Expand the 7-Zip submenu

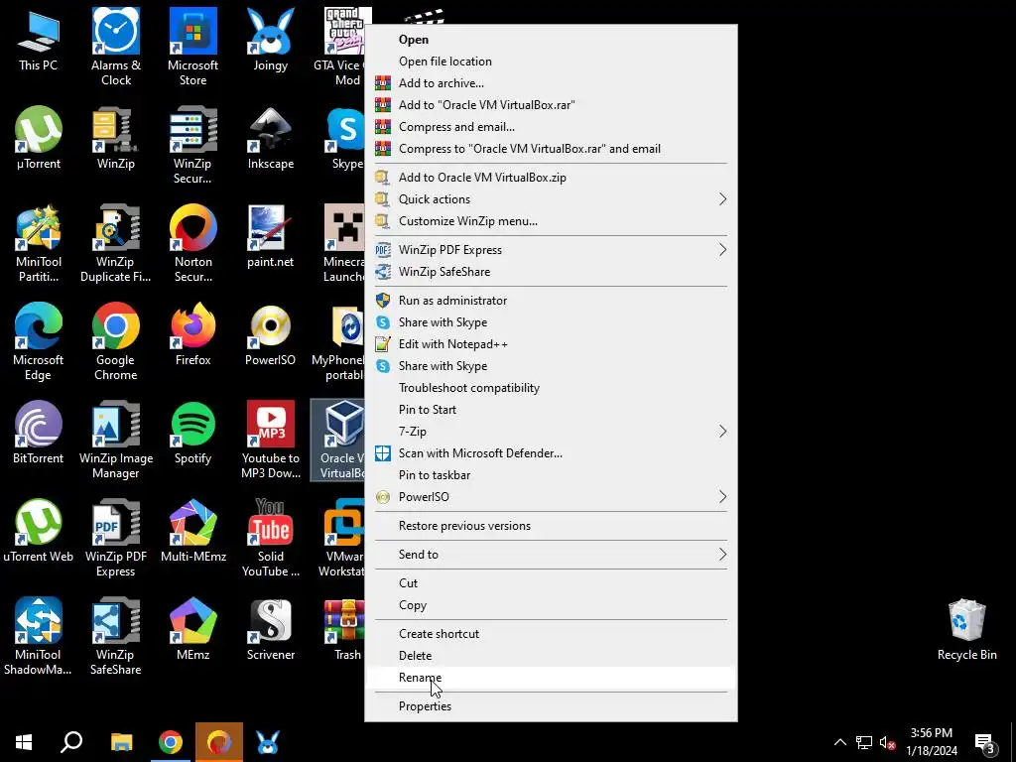click(x=551, y=432)
